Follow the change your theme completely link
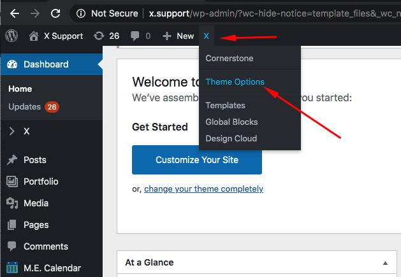This screenshot has height=277, width=401. (x=203, y=189)
